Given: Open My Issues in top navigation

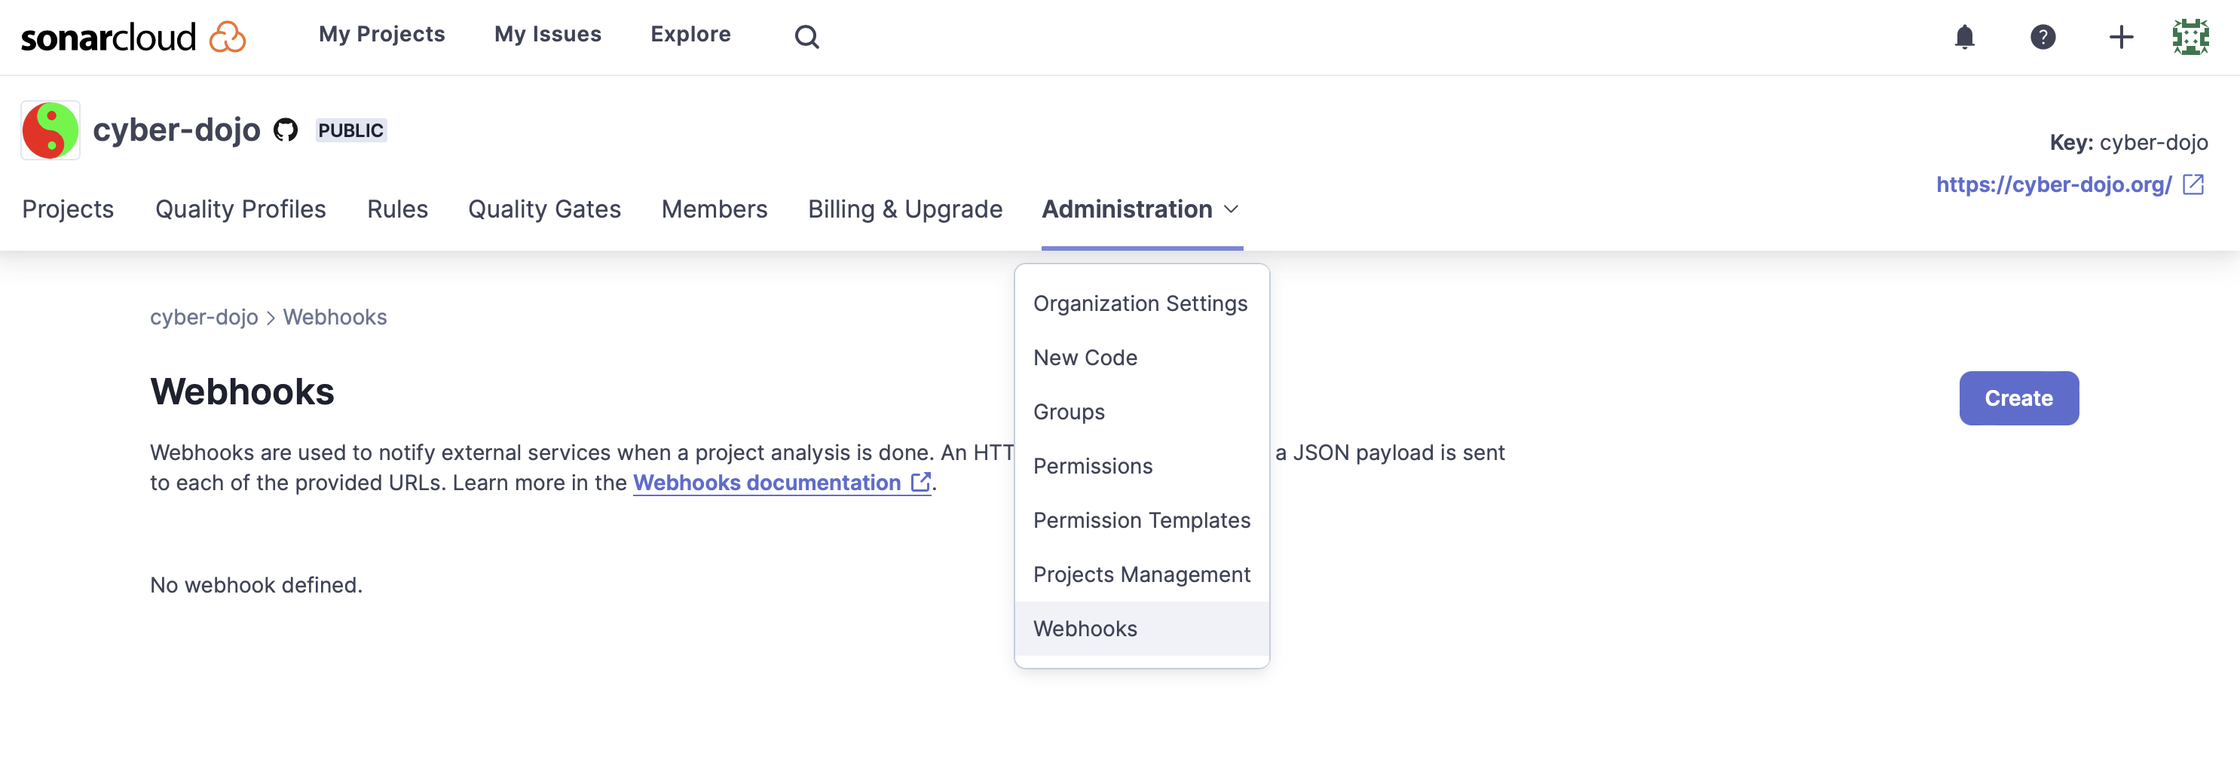Looking at the screenshot, I should pos(548,34).
